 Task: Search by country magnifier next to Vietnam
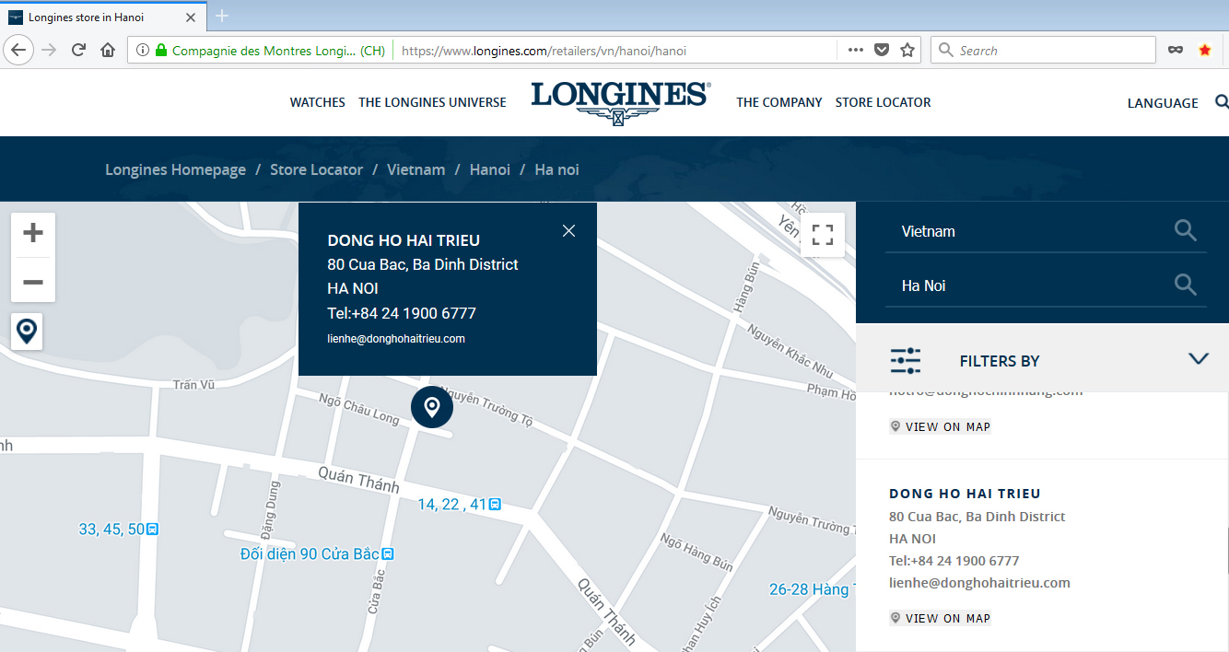1186,230
